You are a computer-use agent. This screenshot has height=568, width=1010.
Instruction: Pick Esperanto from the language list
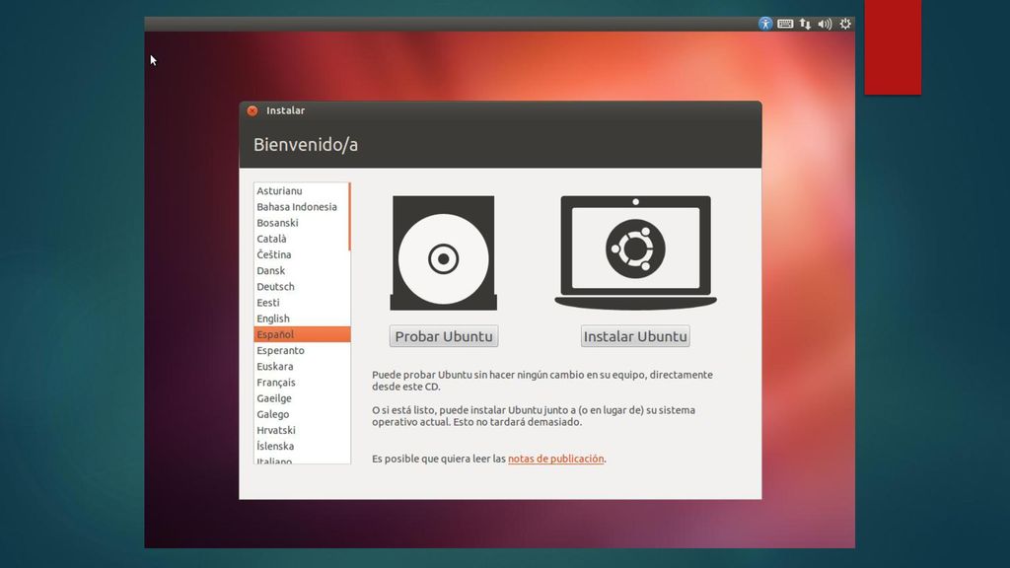pyautogui.click(x=302, y=350)
